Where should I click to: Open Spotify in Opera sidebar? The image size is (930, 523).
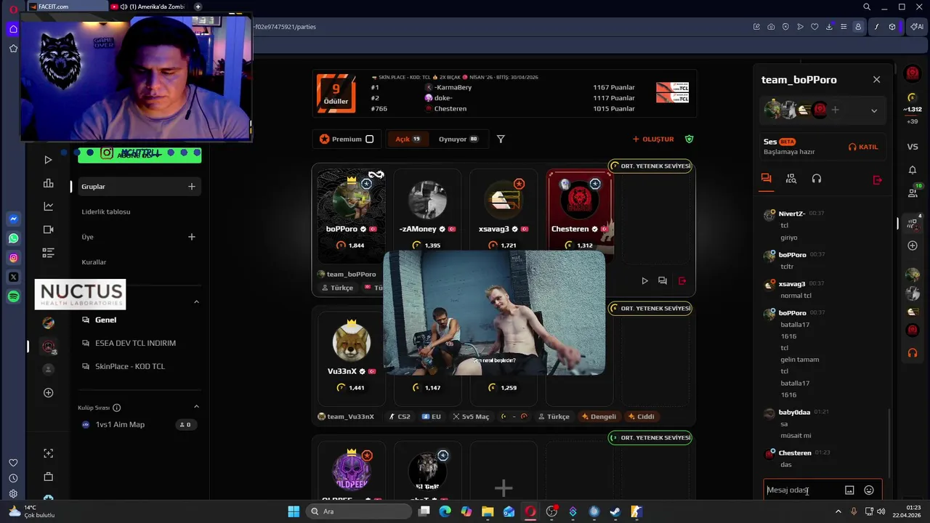[13, 297]
